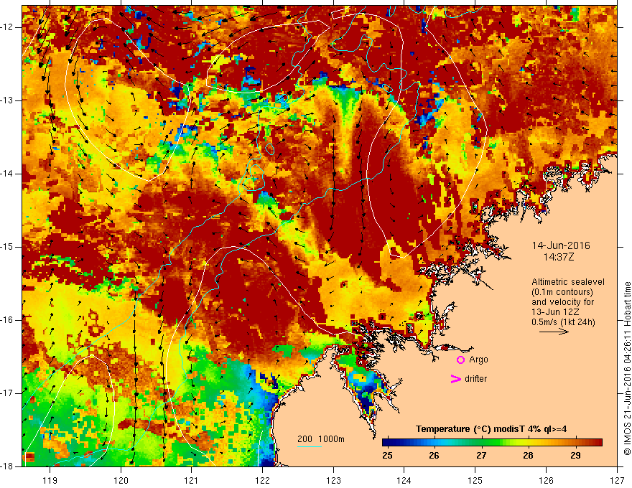The image size is (632, 488).
Task: Click the longitude axis label 125
Action: click(475, 480)
